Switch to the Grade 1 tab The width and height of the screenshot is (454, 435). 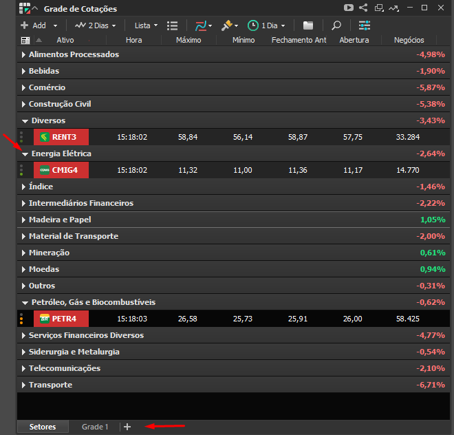click(x=95, y=427)
